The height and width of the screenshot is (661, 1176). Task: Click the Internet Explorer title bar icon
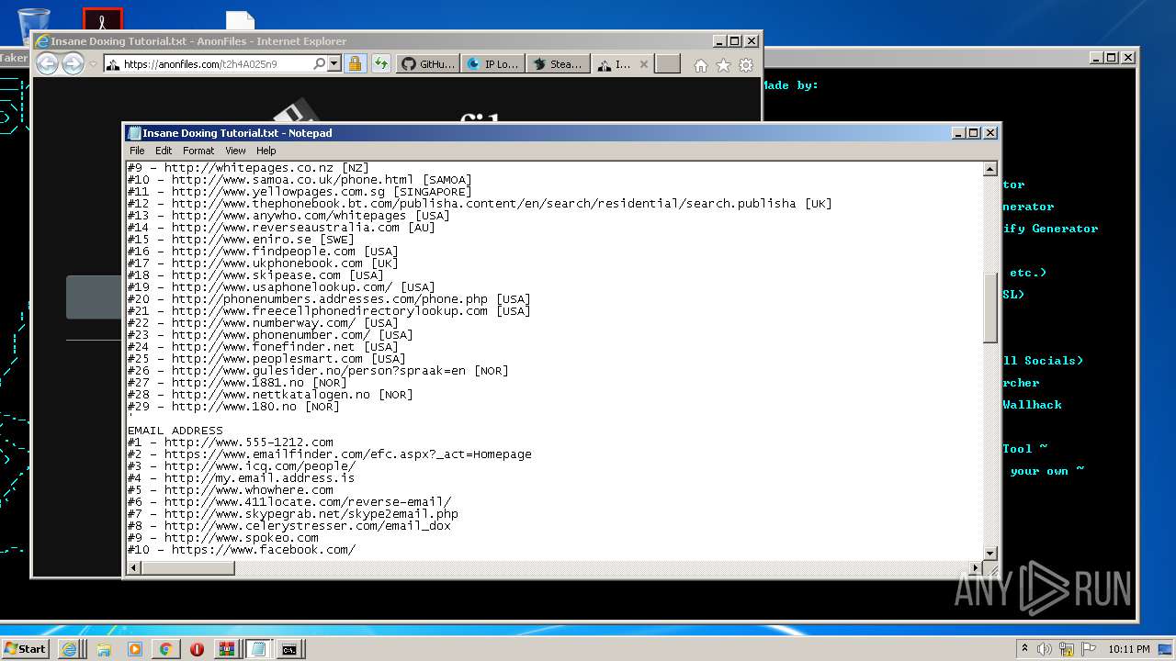click(41, 41)
